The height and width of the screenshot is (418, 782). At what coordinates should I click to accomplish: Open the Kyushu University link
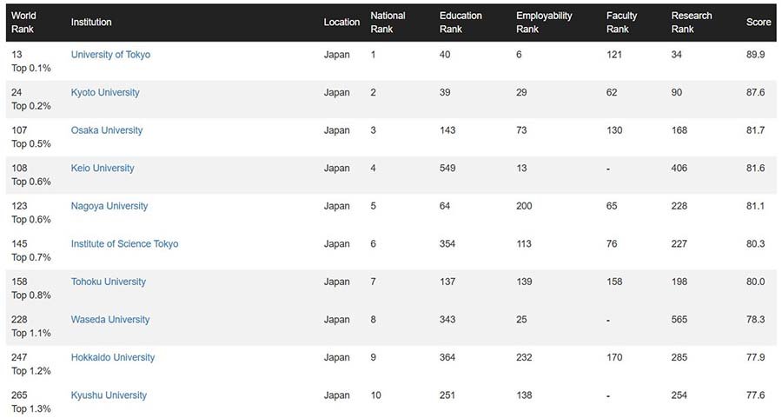click(109, 395)
